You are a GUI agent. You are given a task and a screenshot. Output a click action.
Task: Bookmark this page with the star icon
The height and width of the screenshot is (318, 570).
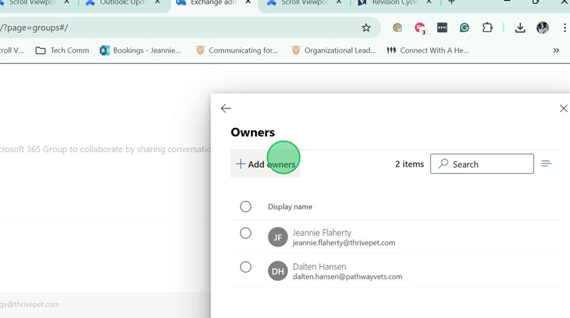click(366, 28)
